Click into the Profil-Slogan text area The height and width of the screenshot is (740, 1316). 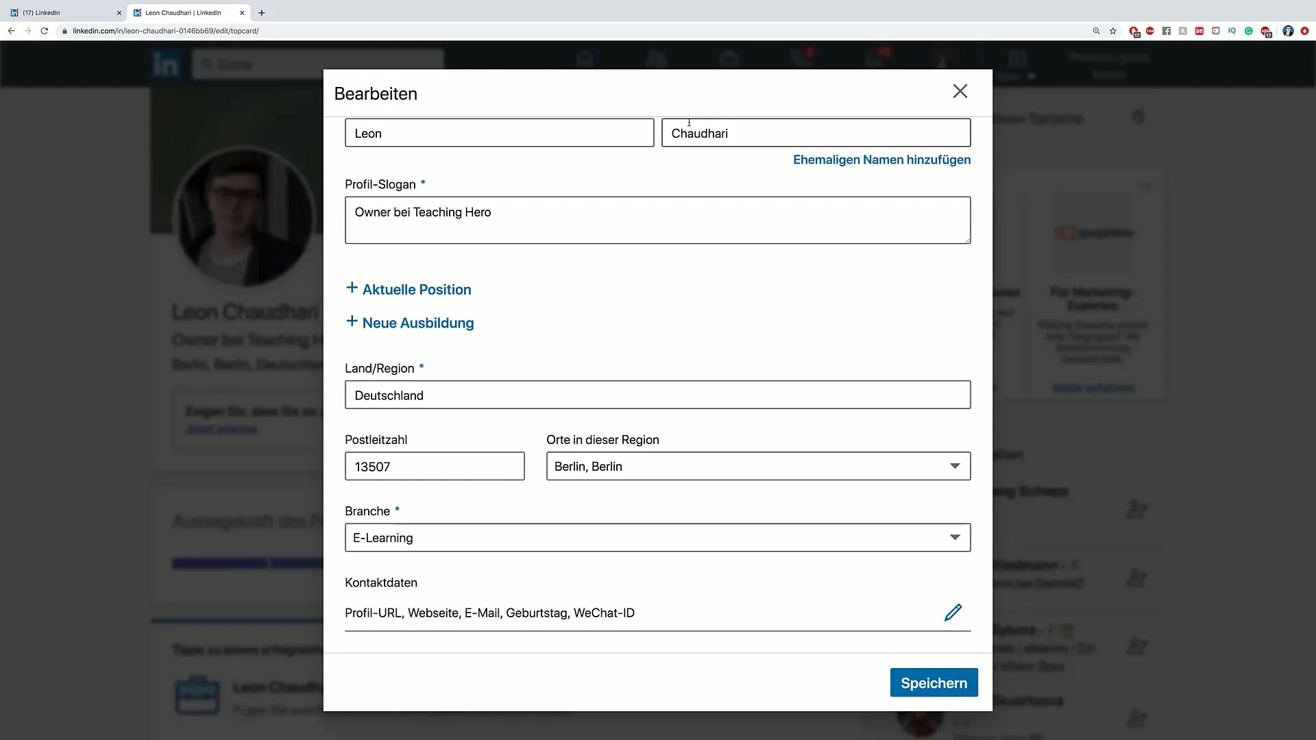(x=657, y=221)
